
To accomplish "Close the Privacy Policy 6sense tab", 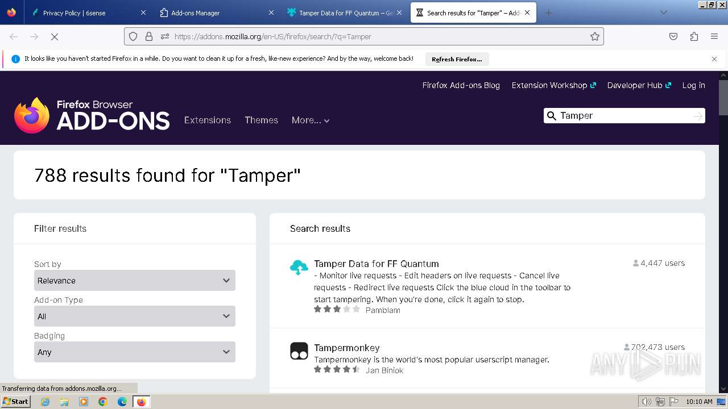I will pyautogui.click(x=143, y=12).
